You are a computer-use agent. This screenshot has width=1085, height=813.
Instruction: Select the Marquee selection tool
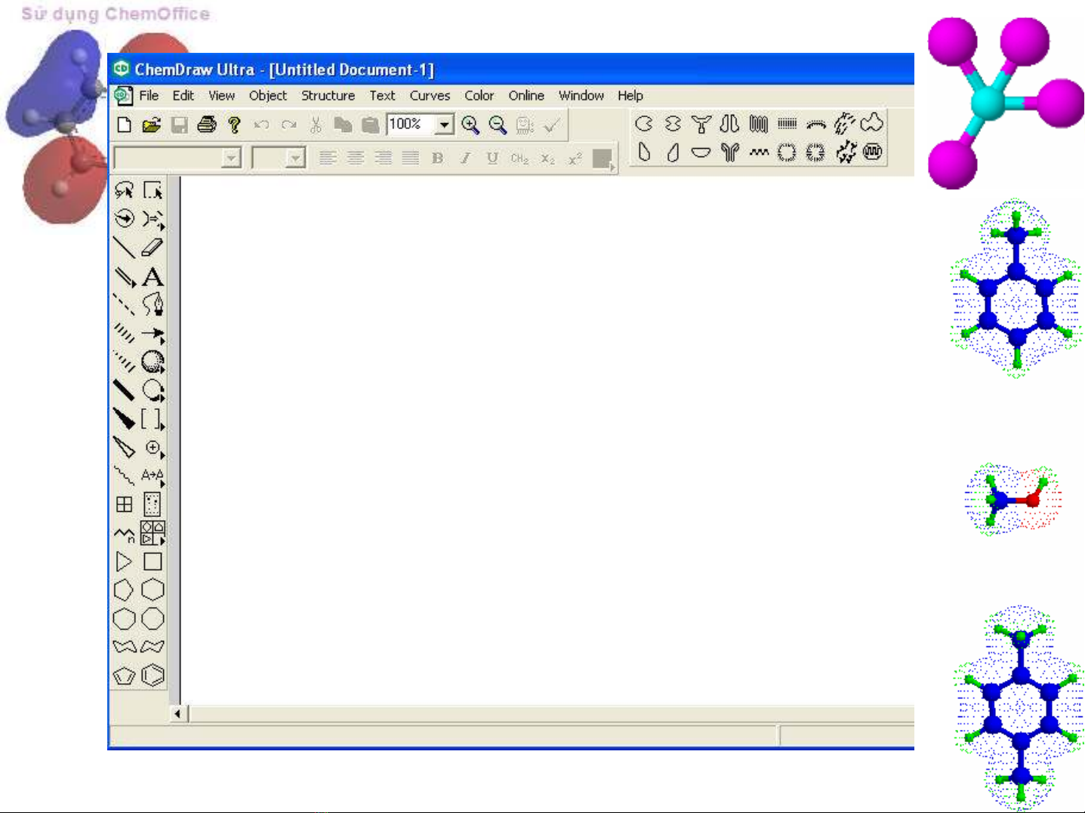click(153, 189)
